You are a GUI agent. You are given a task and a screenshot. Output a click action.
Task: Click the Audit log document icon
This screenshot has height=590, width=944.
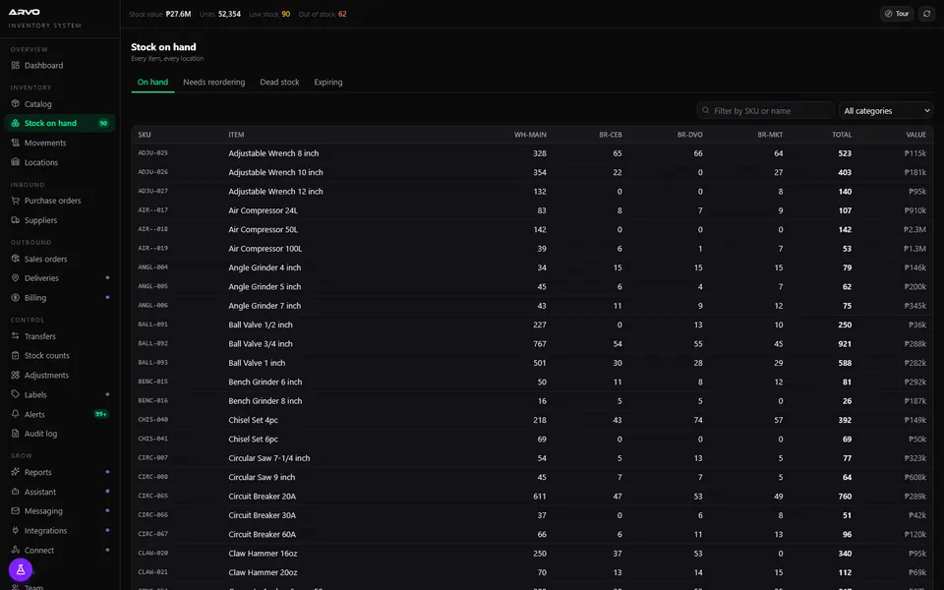click(16, 434)
